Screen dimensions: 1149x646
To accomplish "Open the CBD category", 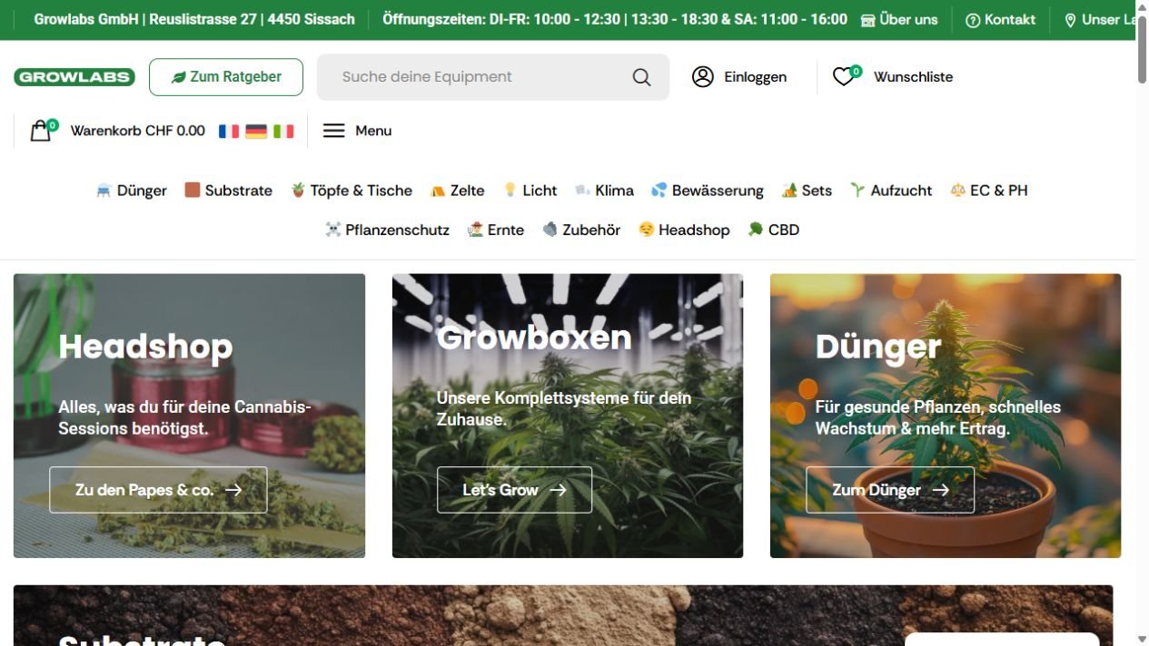I will [x=784, y=230].
